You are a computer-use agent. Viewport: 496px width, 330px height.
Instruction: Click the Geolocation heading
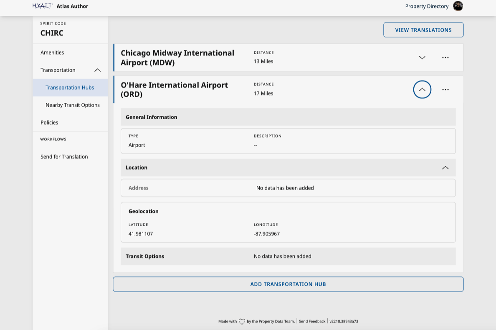143,211
